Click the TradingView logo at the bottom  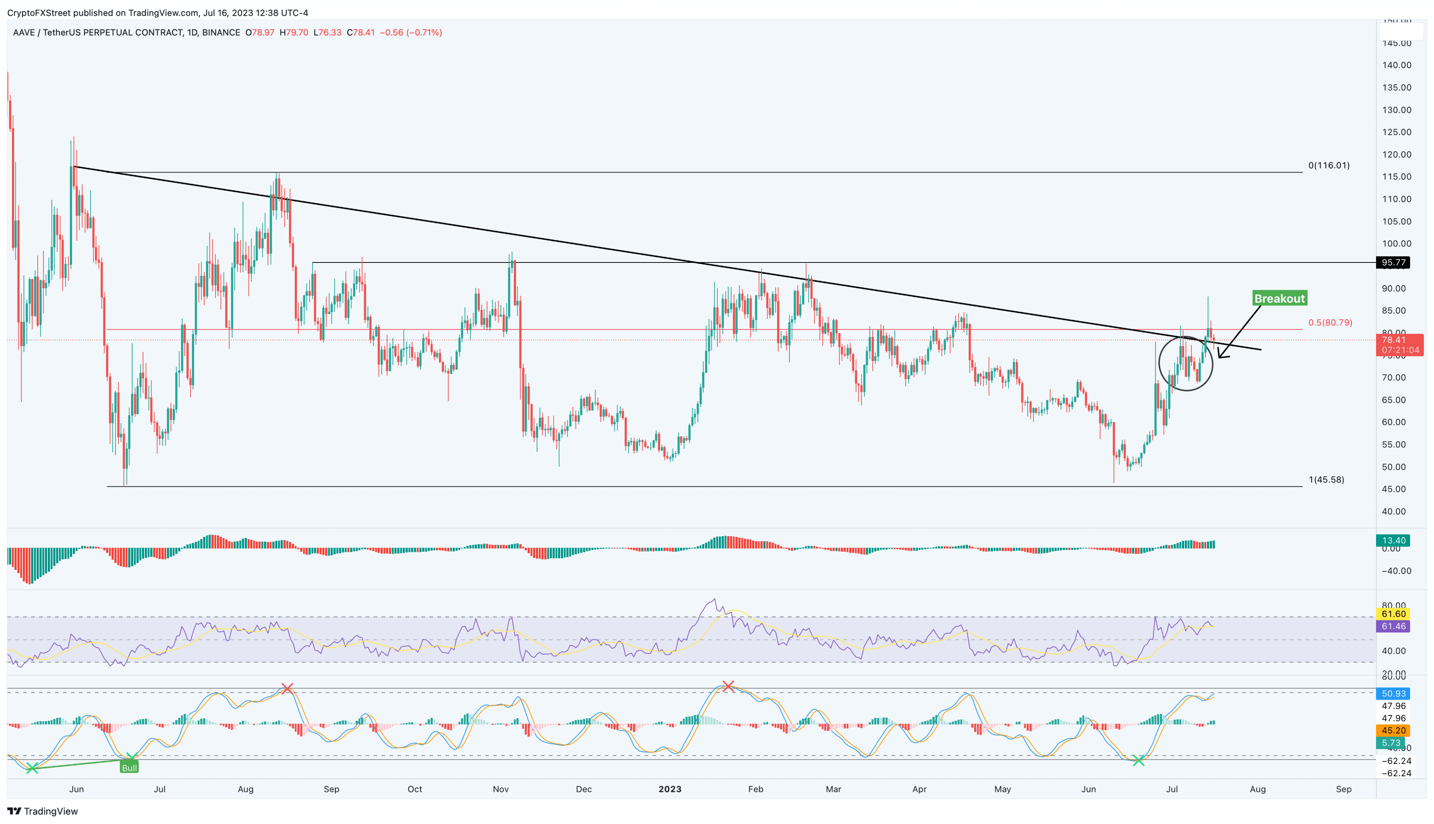tap(43, 811)
